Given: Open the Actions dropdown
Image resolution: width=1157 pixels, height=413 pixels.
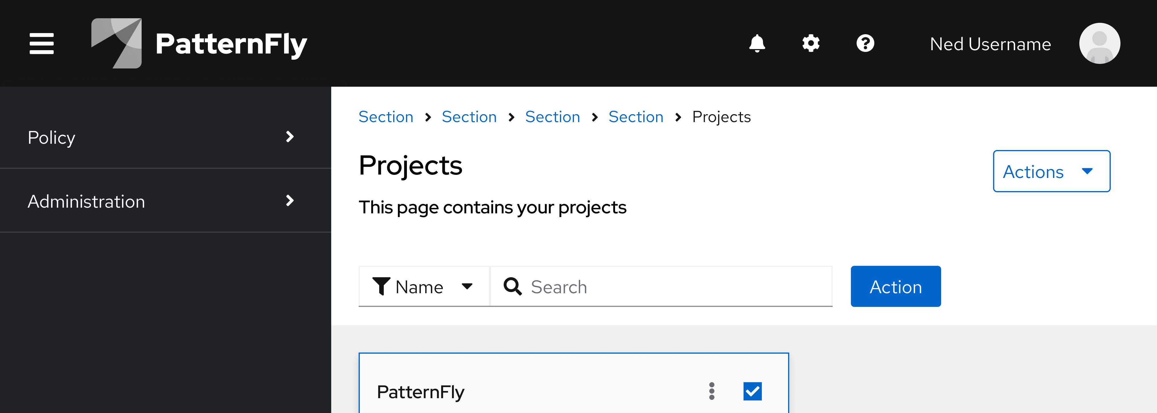Looking at the screenshot, I should pyautogui.click(x=1051, y=171).
